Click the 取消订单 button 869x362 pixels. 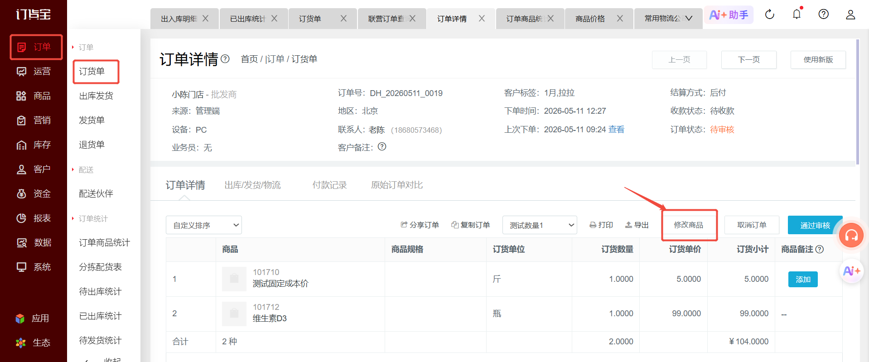click(x=752, y=225)
